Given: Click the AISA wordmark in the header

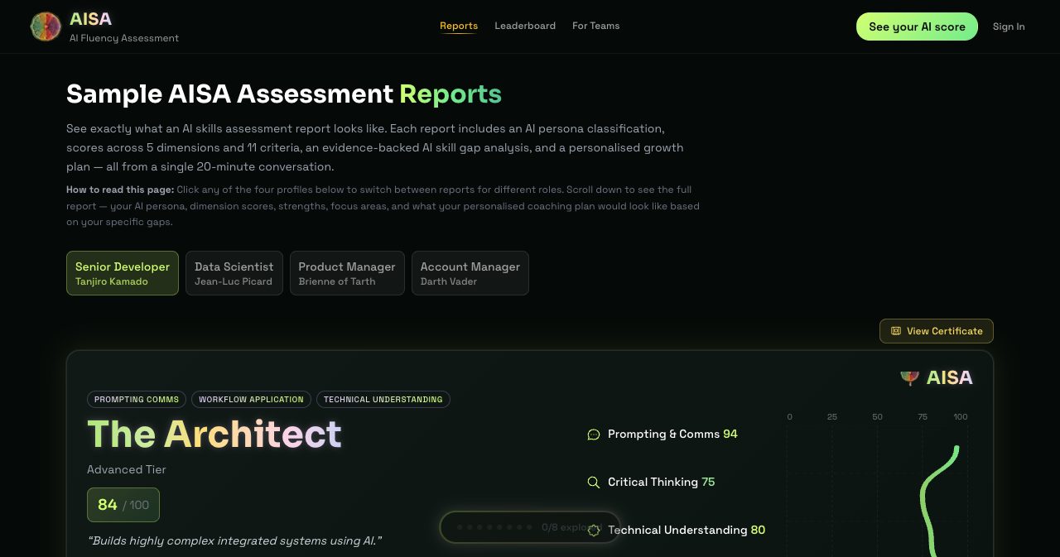Looking at the screenshot, I should [x=90, y=19].
